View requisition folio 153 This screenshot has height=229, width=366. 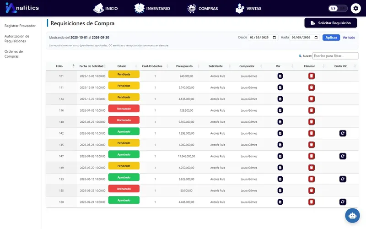pos(280,179)
